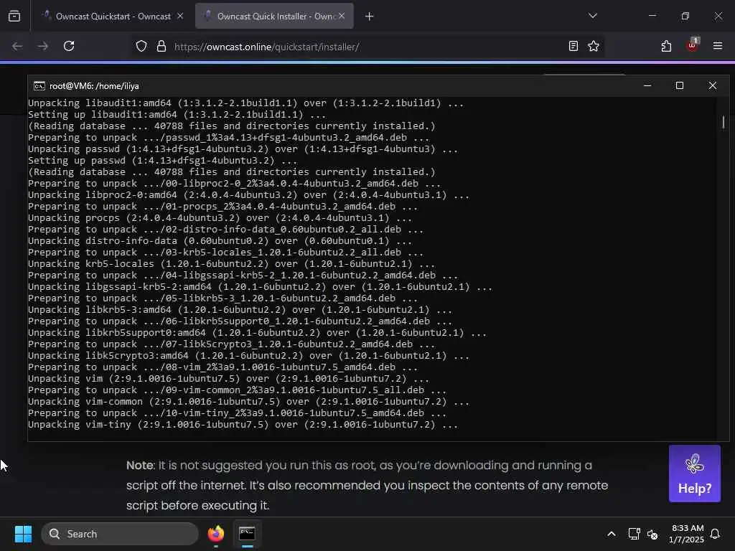Viewport: 735px width, 551px height.
Task: Open the Help? support widget
Action: [x=695, y=474]
